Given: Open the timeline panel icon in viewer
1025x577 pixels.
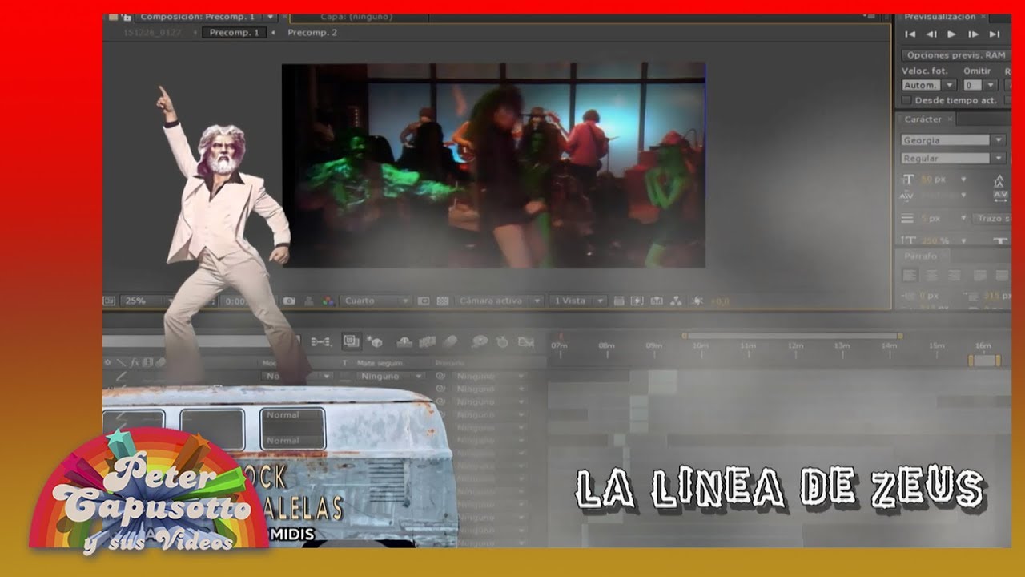Looking at the screenshot, I should pos(657,301).
